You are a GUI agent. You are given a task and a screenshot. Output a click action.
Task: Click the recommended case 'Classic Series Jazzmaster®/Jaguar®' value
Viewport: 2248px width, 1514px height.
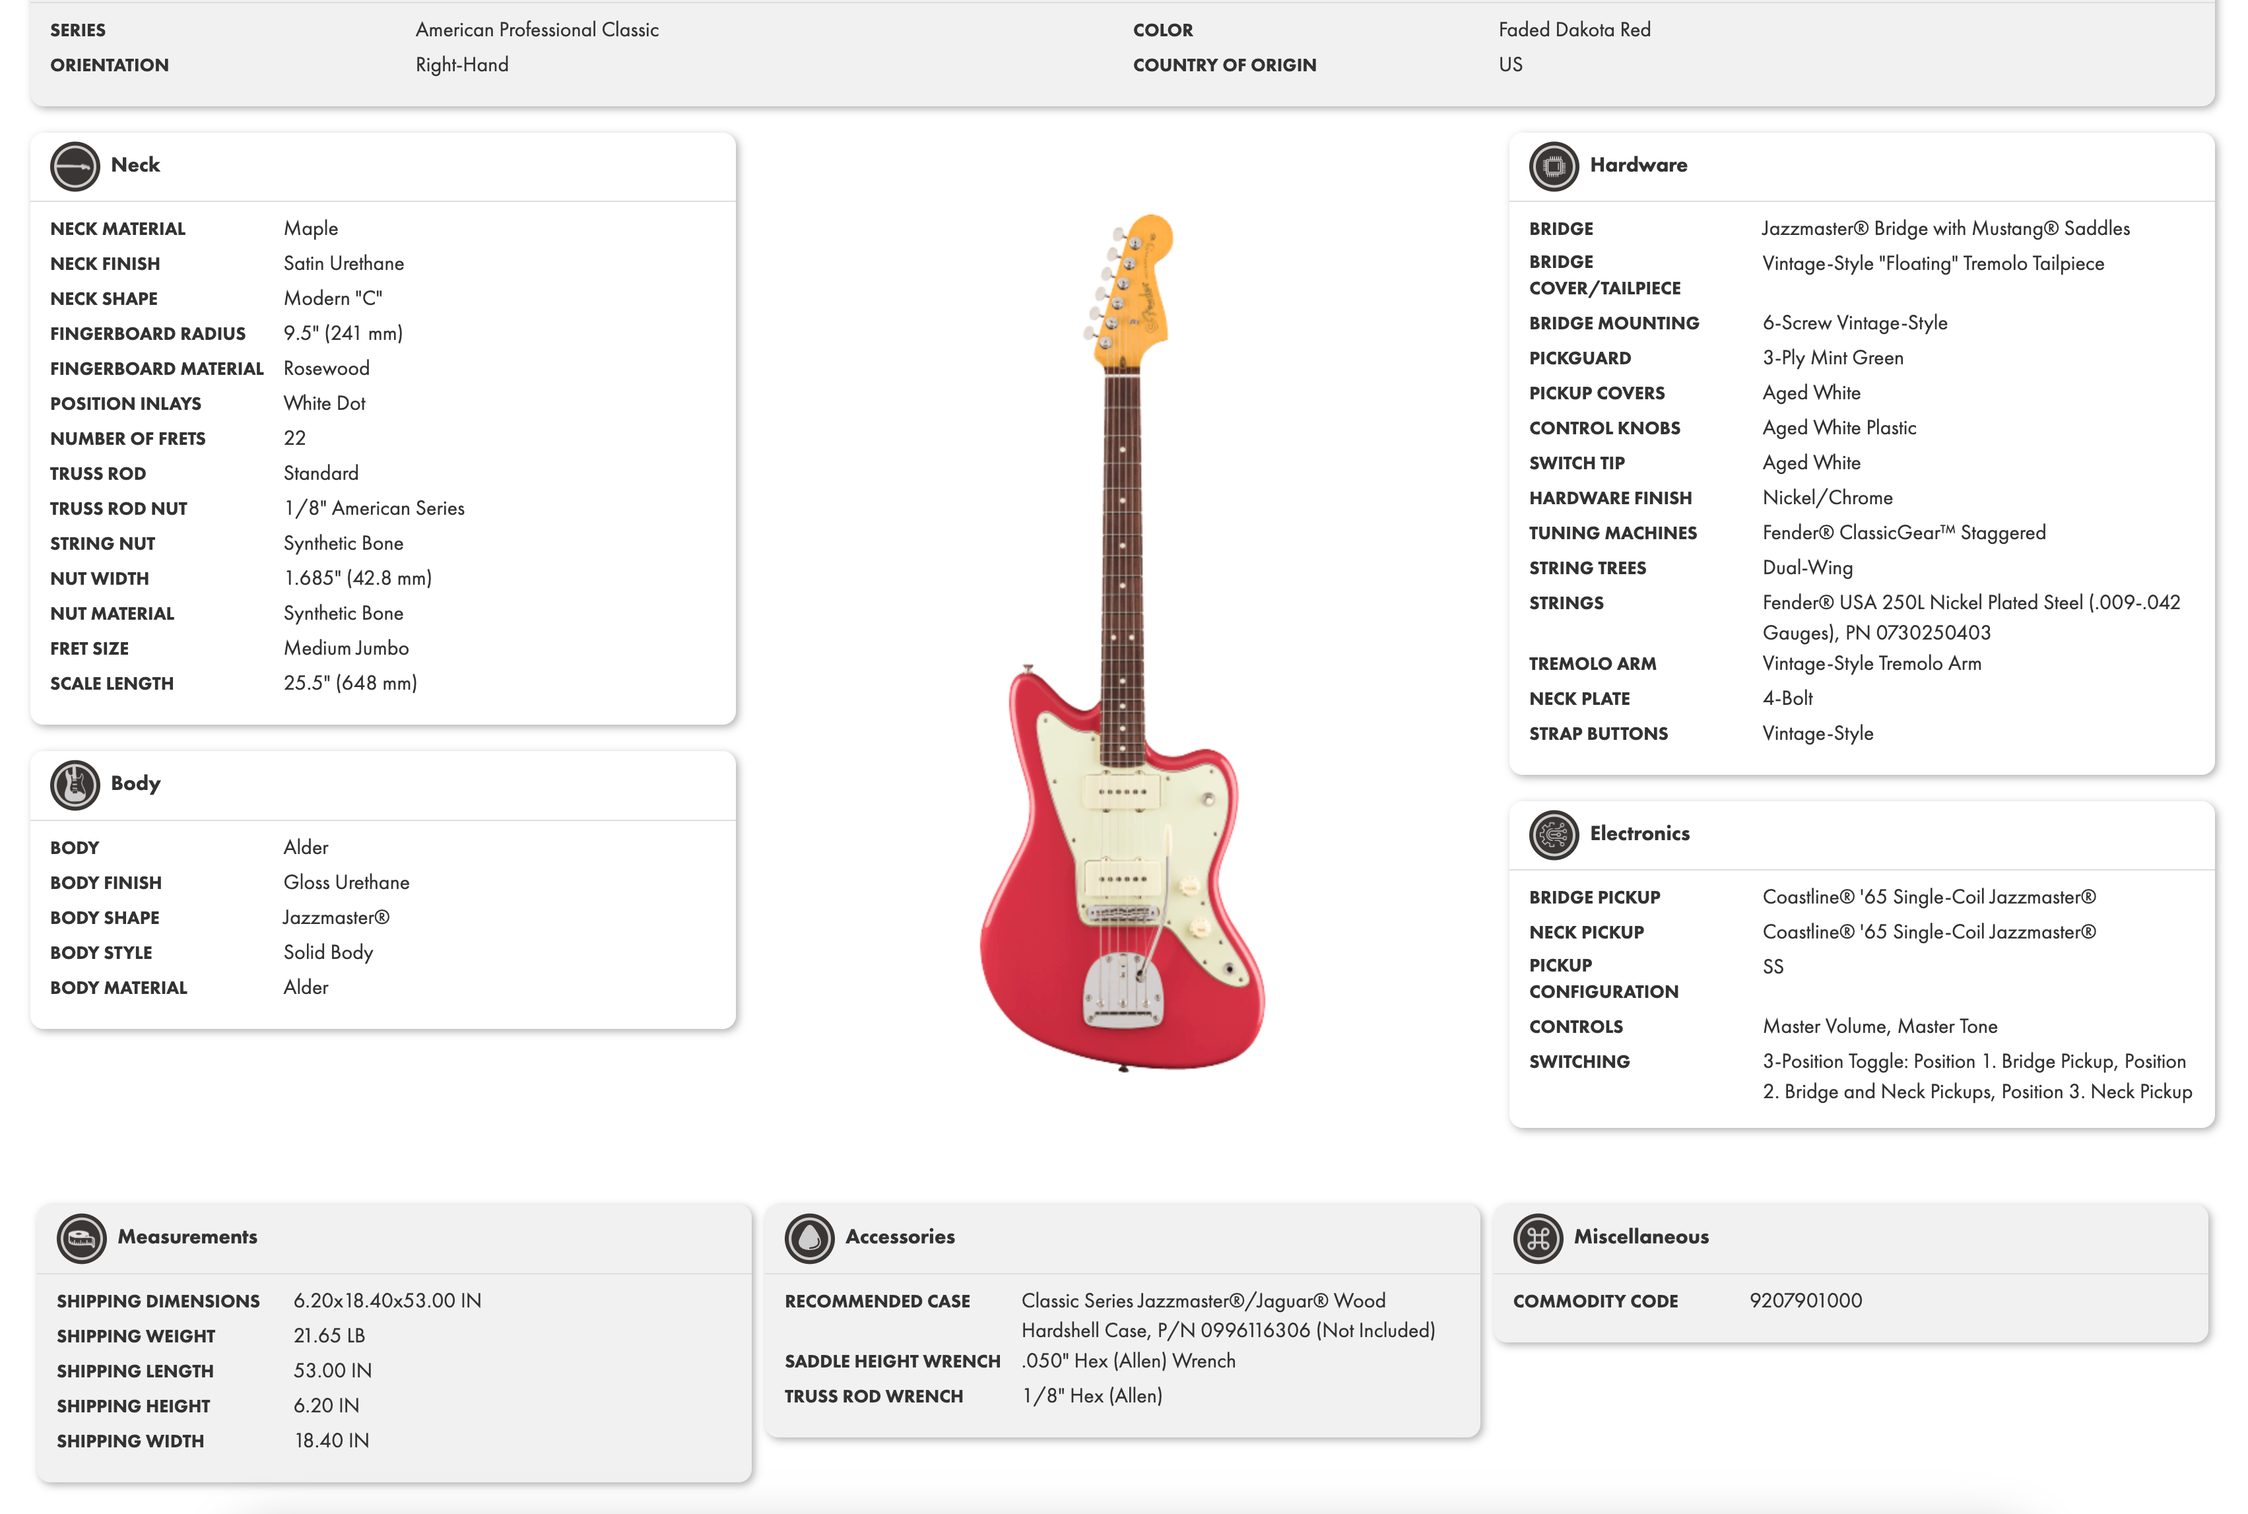[1228, 1315]
